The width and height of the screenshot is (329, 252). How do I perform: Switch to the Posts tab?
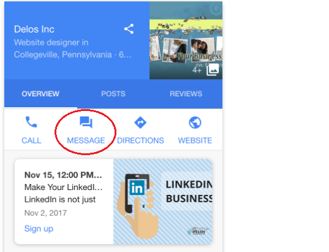[x=113, y=94]
